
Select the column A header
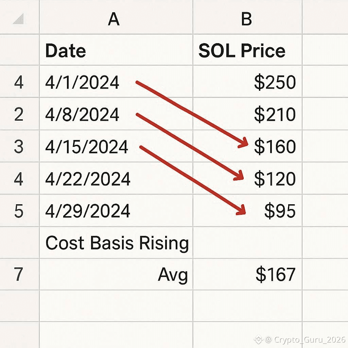click(114, 19)
